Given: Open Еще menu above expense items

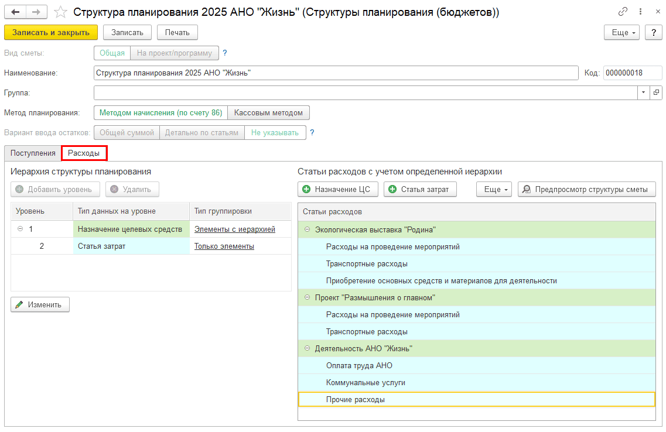Looking at the screenshot, I should 494,189.
